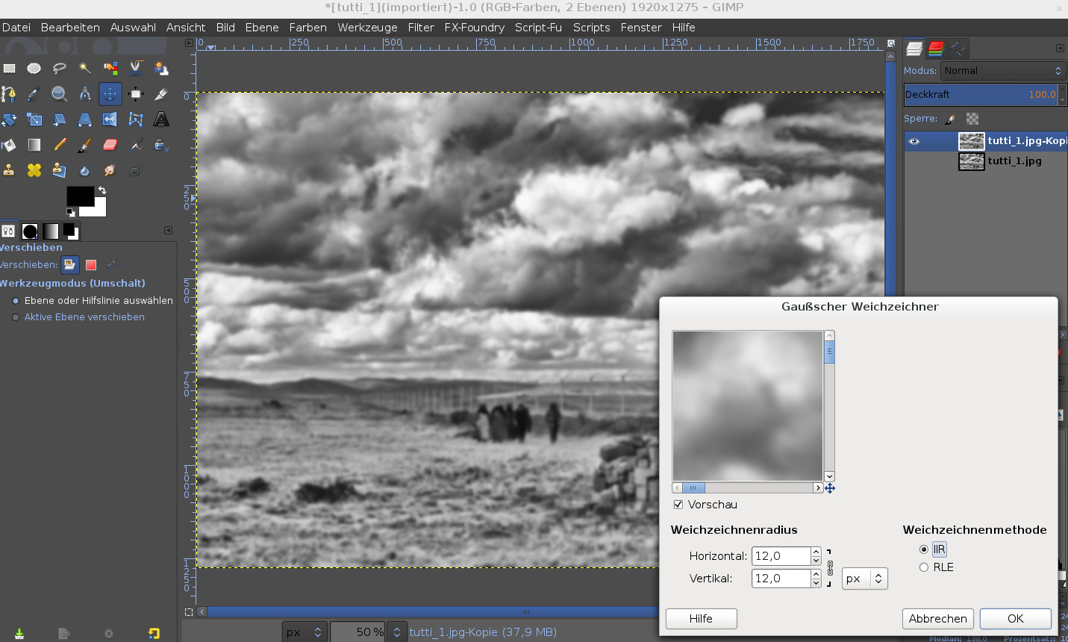Pick the Scissors Select tool
This screenshot has width=1068, height=642.
pyautogui.click(x=135, y=69)
